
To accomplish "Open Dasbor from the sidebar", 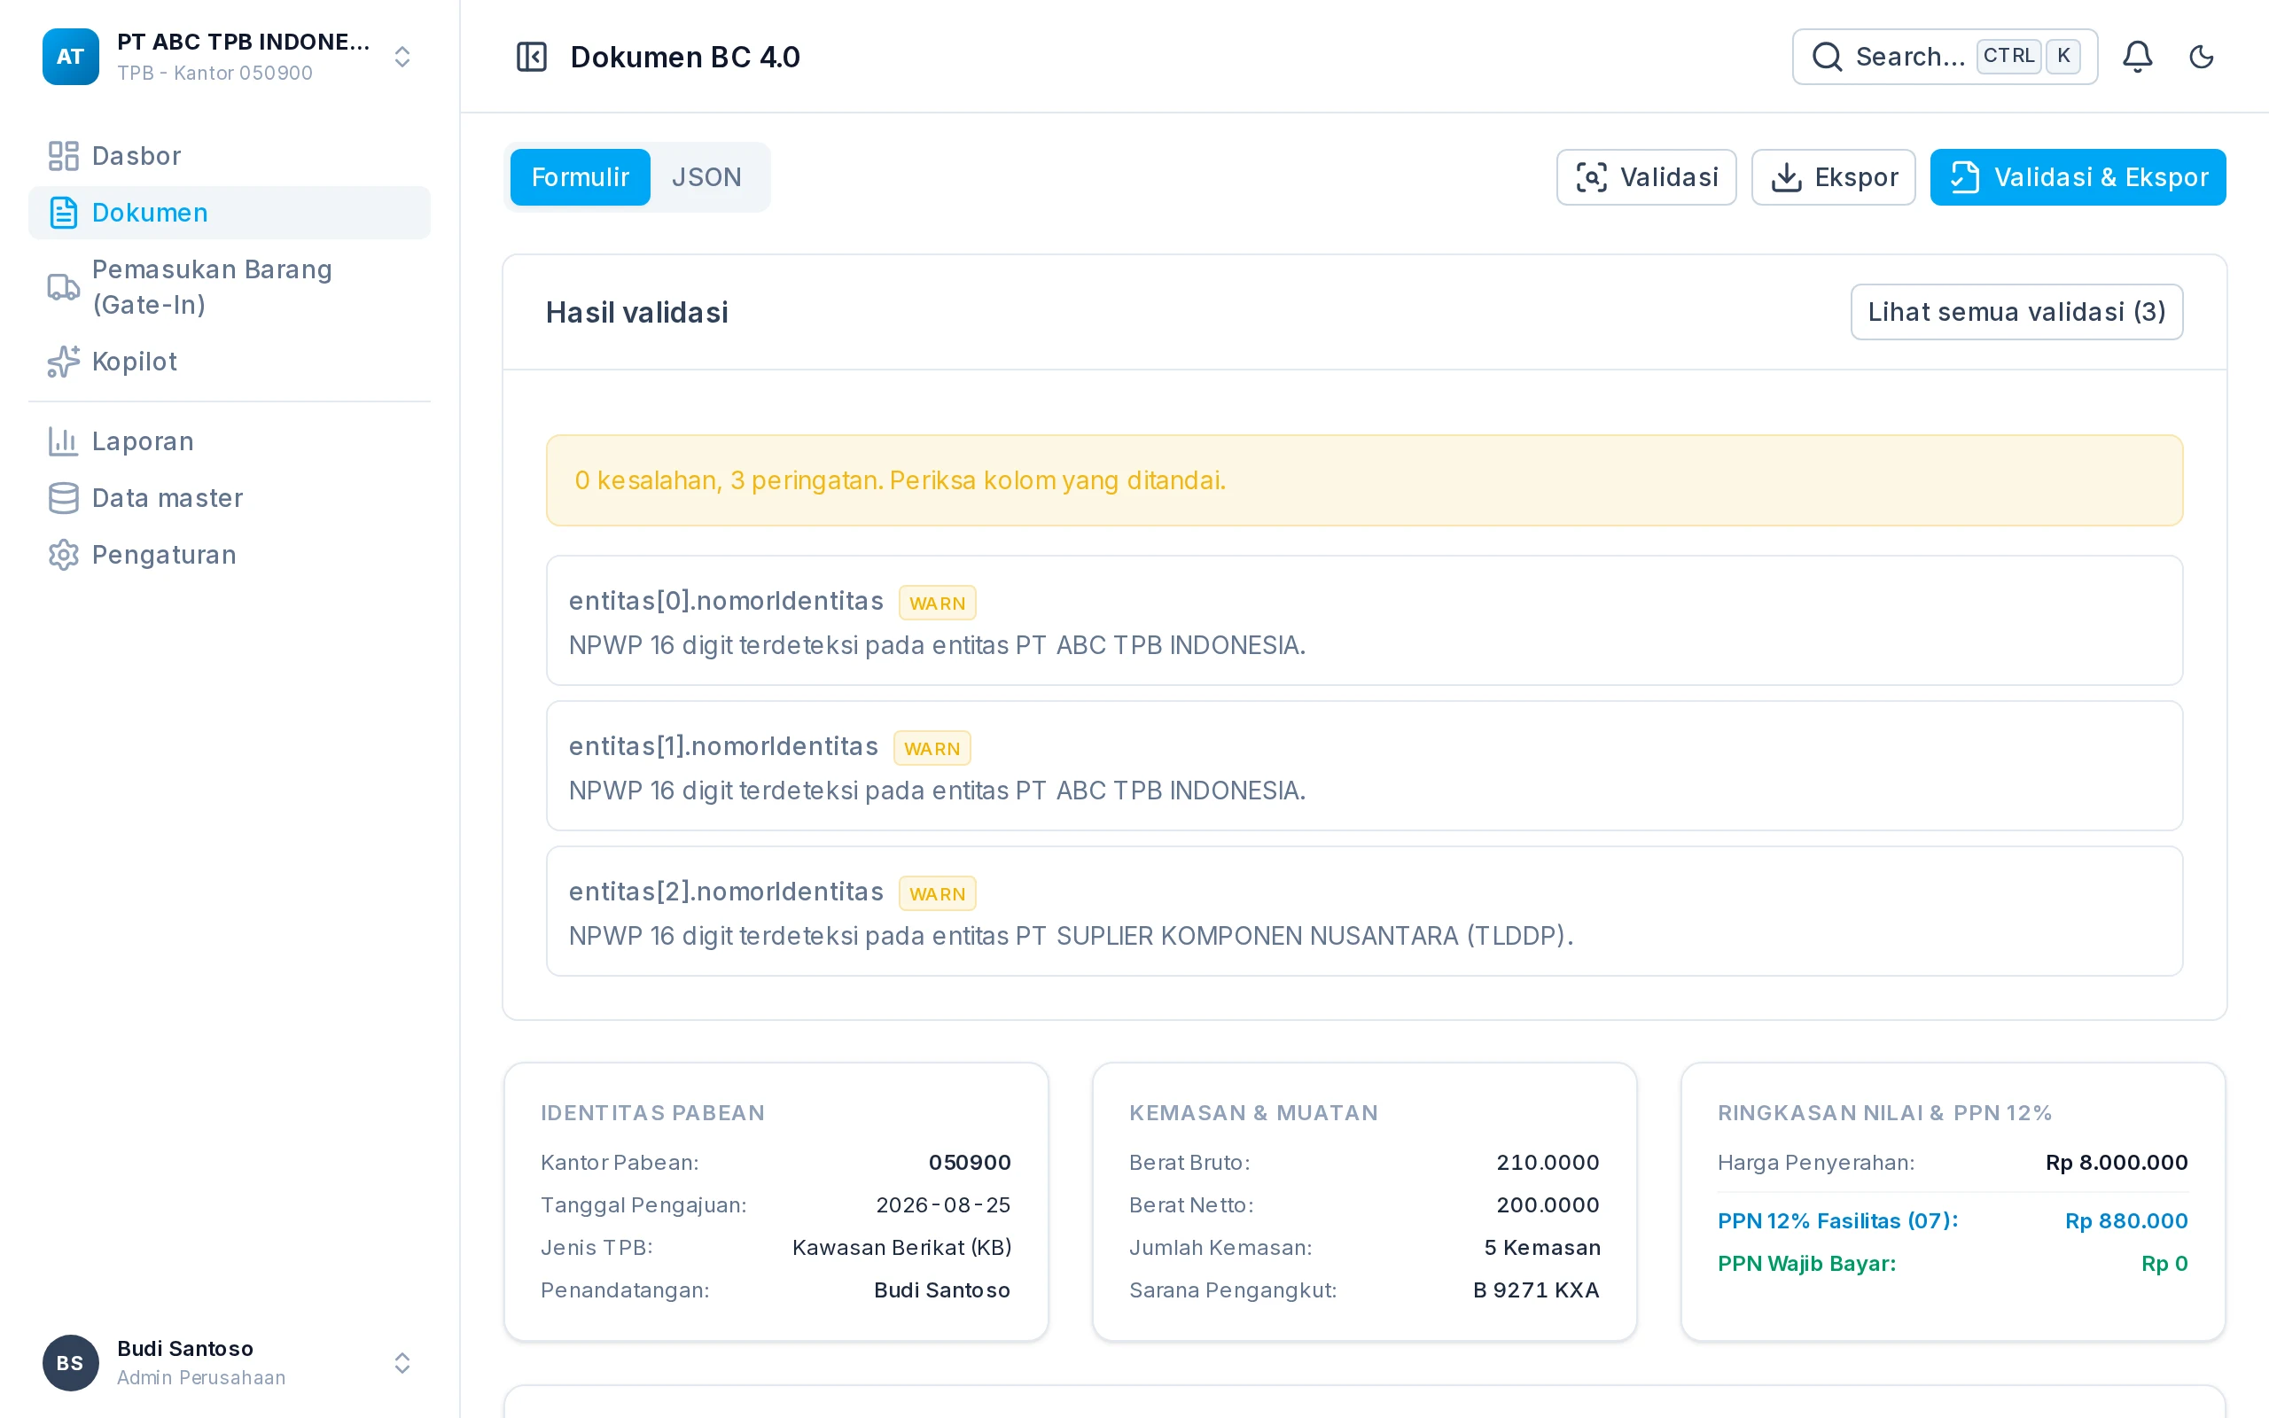I will (x=229, y=156).
